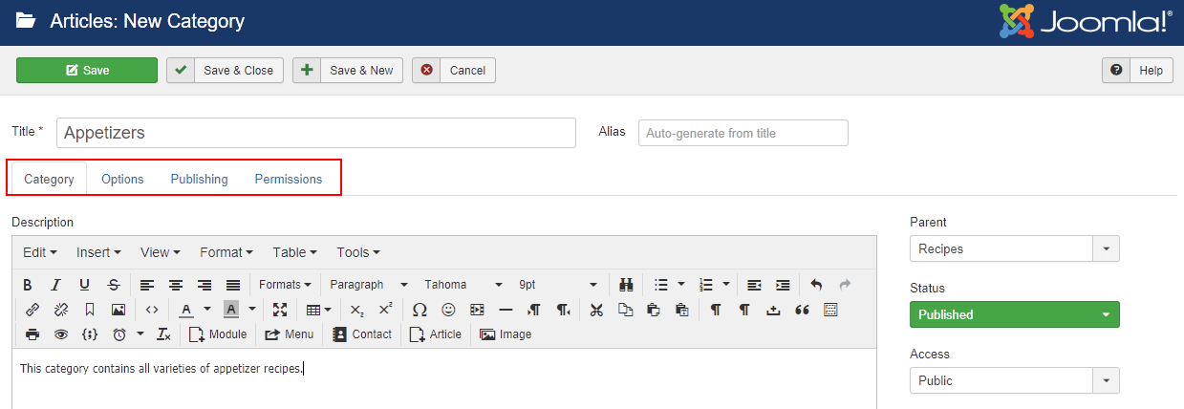Open the editor Insert menu
Viewport: 1184px width, 409px height.
pos(98,252)
